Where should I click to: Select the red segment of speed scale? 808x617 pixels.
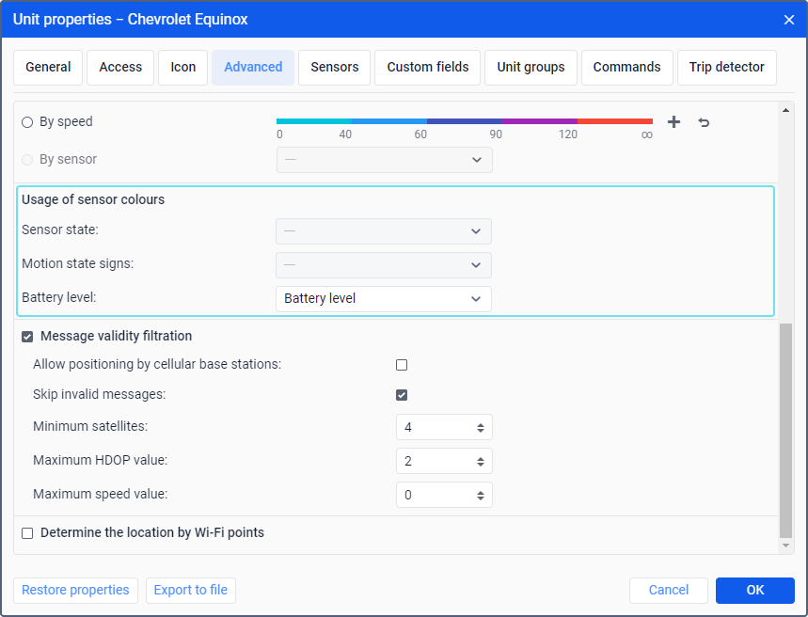615,121
